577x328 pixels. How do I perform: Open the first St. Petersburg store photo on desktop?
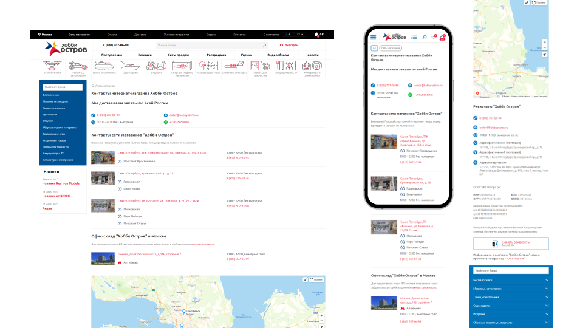coord(103,157)
